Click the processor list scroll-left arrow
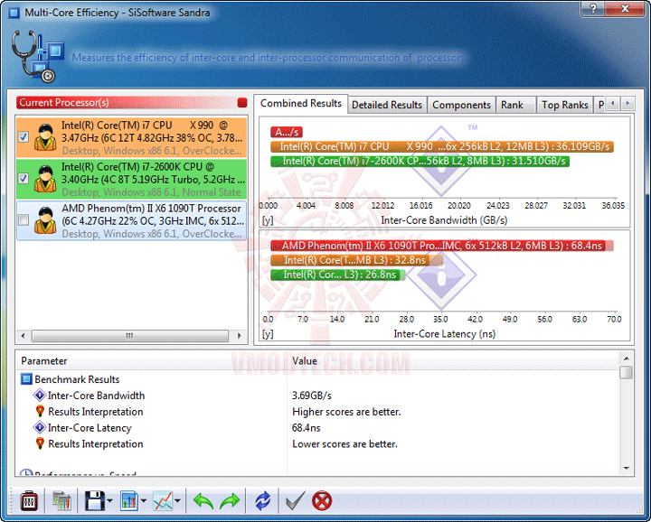This screenshot has width=651, height=522. coord(23,335)
